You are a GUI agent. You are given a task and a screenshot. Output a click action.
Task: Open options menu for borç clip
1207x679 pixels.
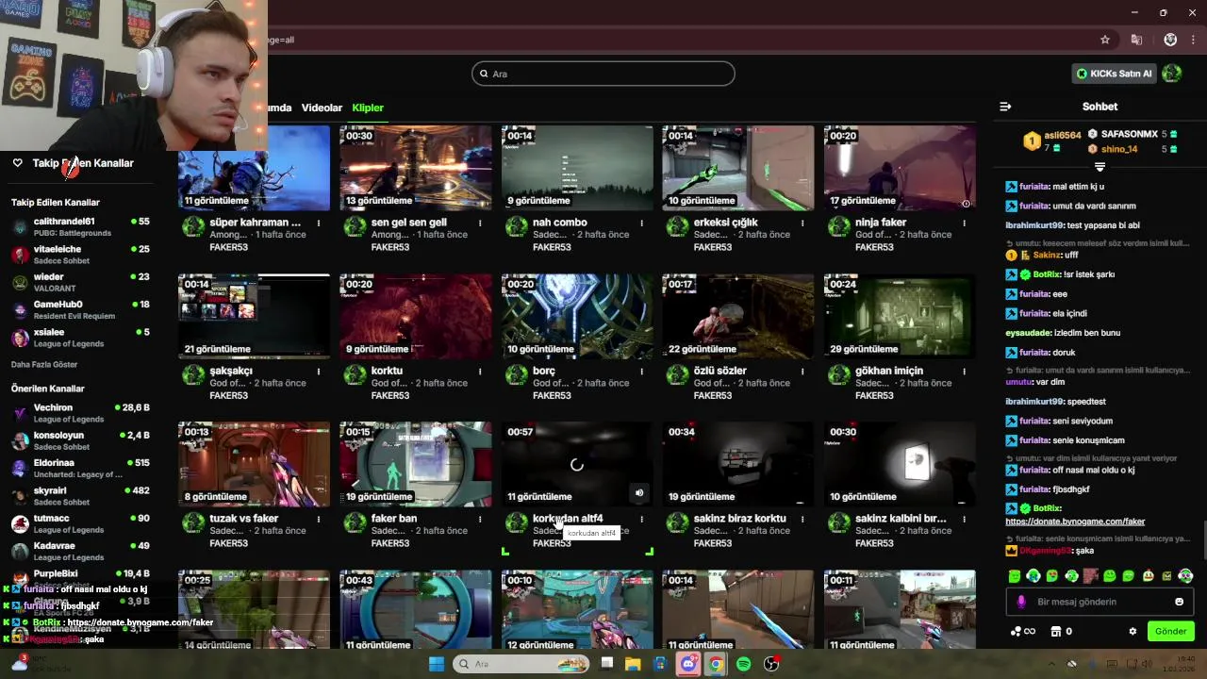pos(641,372)
